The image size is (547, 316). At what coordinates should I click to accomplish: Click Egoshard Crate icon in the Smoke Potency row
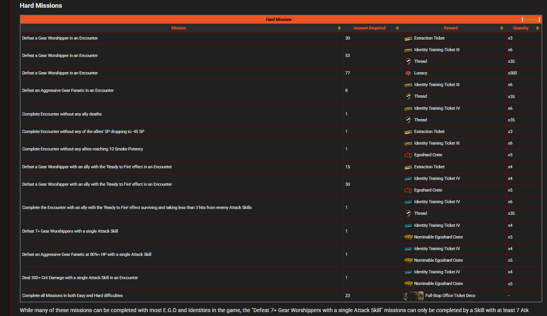[408, 155]
